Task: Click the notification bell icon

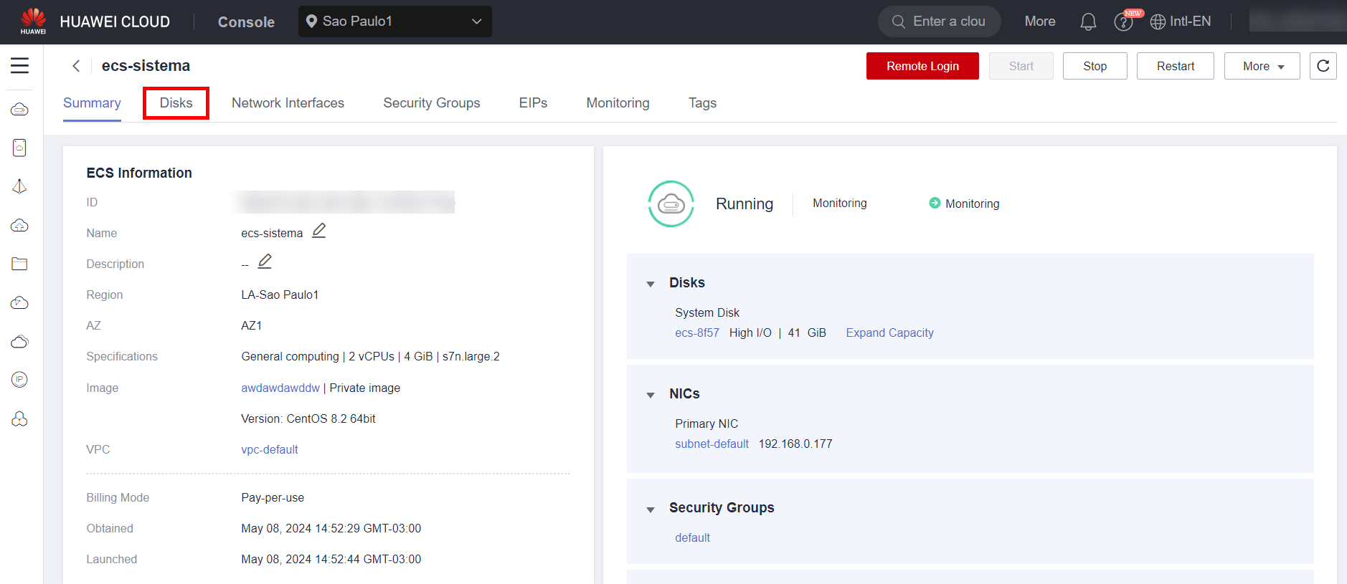Action: coord(1088,22)
